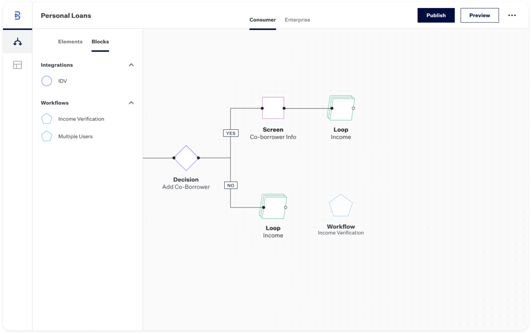This screenshot has height=334, width=531.
Task: Click the Decision diamond node
Action: (186, 158)
